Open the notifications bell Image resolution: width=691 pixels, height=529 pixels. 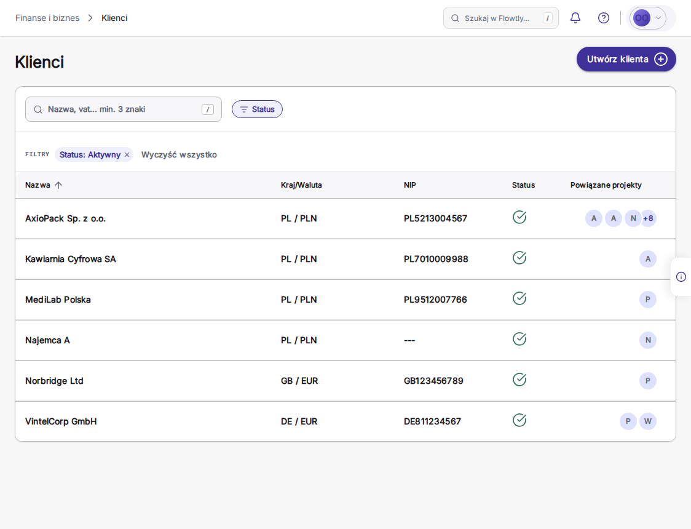point(575,18)
